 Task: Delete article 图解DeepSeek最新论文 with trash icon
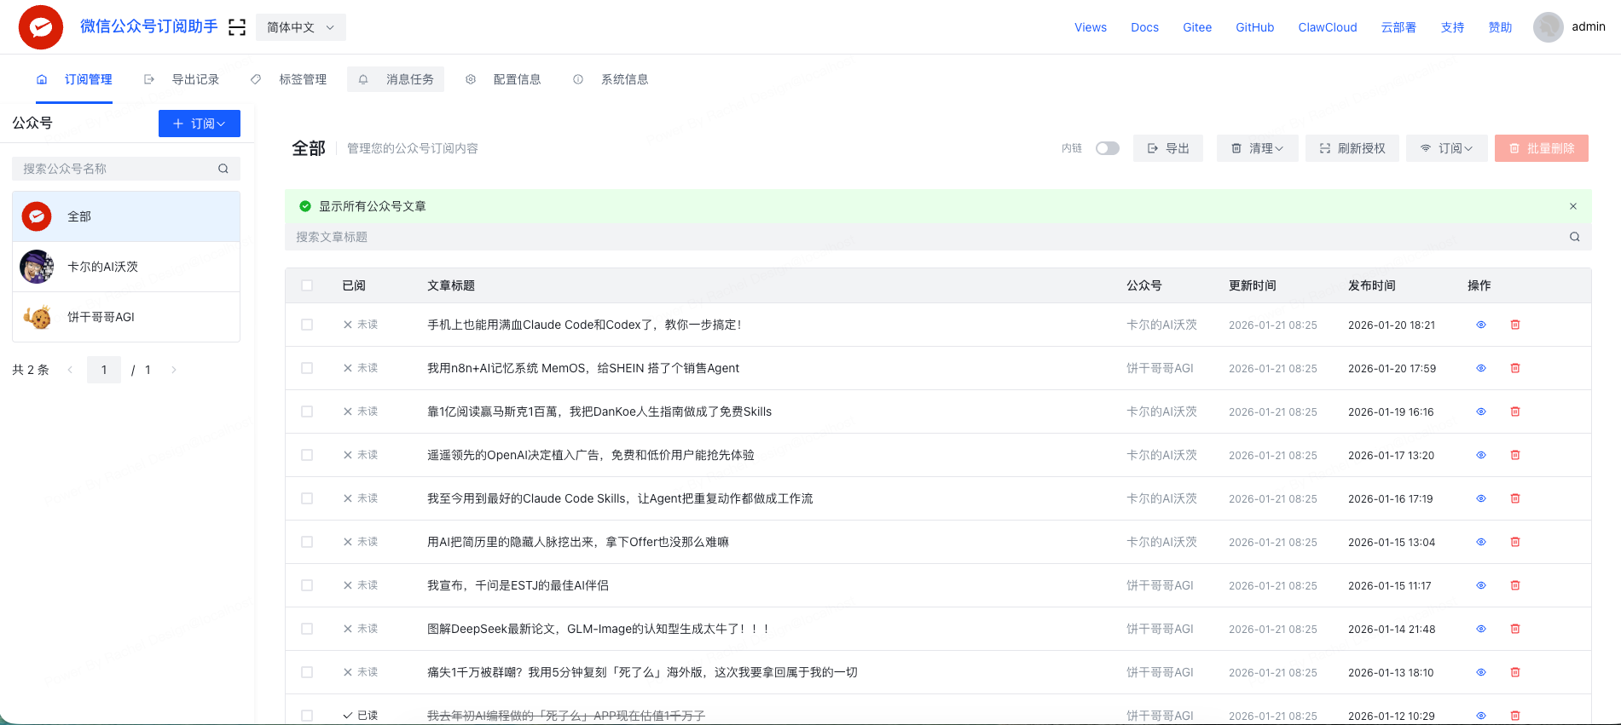pos(1515,629)
